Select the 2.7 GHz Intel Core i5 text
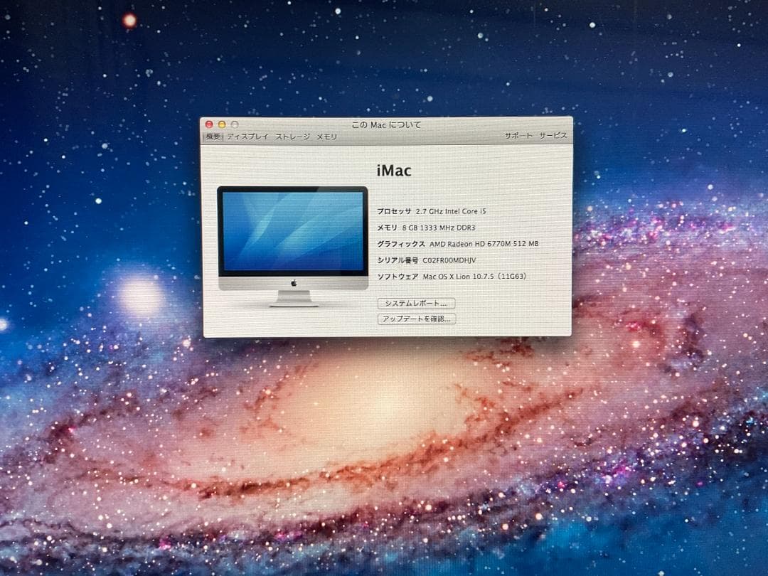 tap(451, 211)
